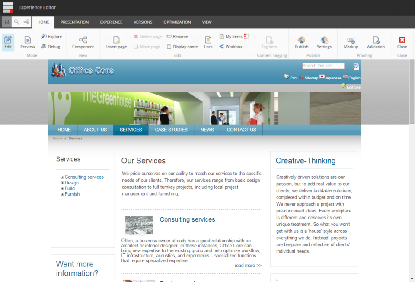The image size is (415, 282).
Task: Open the OPTIMIZATION ribbon tab
Action: [177, 22]
